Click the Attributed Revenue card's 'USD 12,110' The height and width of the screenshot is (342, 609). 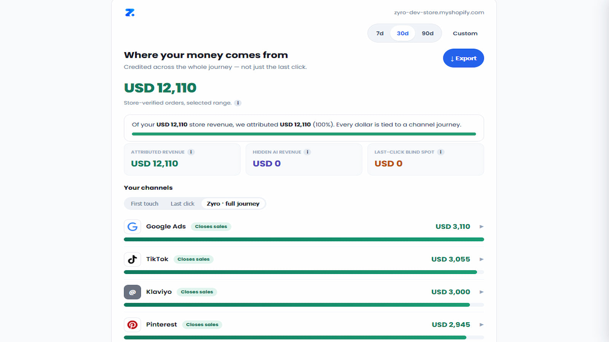(x=155, y=163)
